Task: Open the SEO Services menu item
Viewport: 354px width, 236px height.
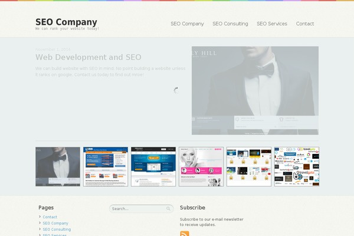Action: [272, 24]
